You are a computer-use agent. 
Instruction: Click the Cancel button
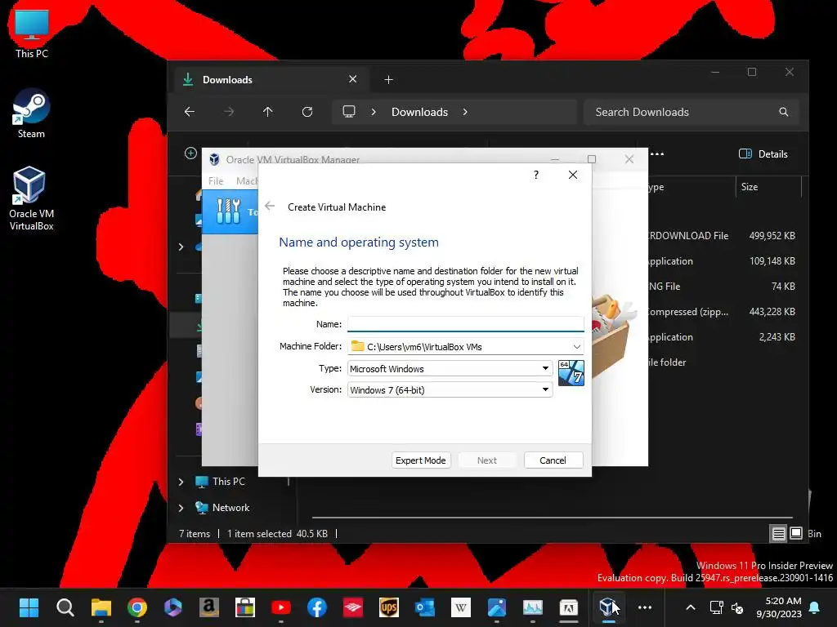tap(553, 460)
